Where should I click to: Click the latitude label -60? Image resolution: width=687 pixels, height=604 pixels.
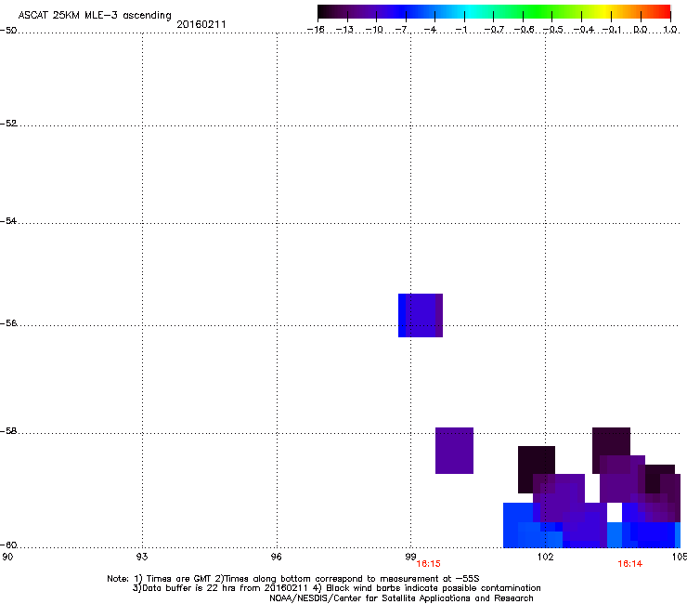click(x=8, y=545)
